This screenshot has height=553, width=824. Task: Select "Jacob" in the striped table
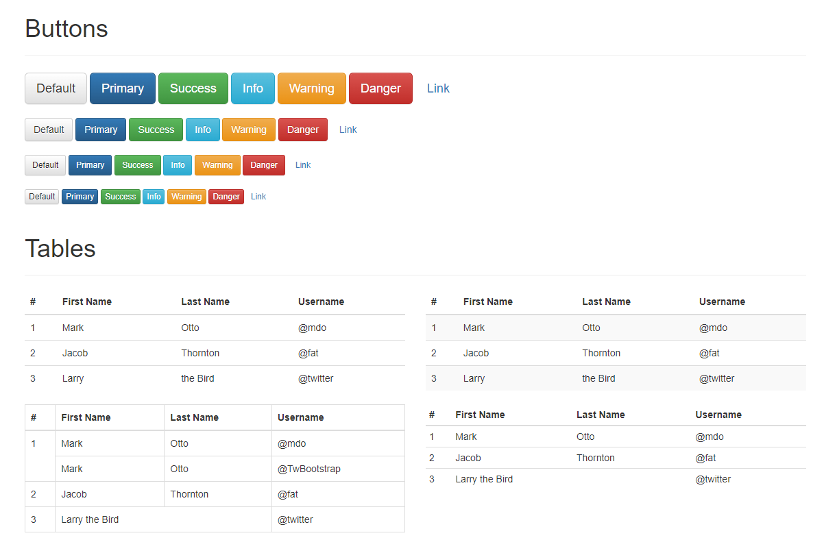pyautogui.click(x=476, y=353)
